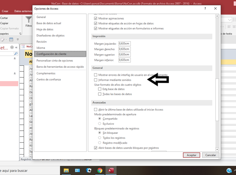Check Informar mediante sonidos
236x175 pixels.
pyautogui.click(x=96, y=80)
